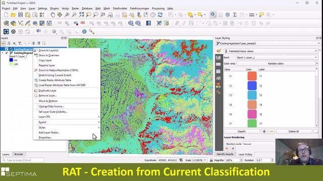Open the Band 1: Layer_1 band dropdown

[x=277, y=57]
